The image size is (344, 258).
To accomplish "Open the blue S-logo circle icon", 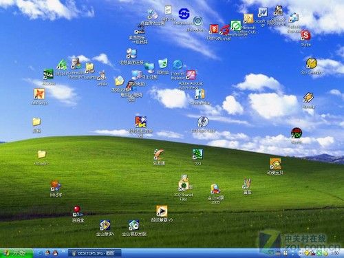I will tap(184, 14).
